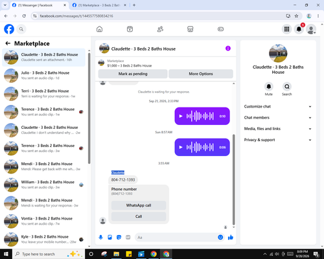
Task: Open File Explorer from the taskbar
Action: pyautogui.click(x=116, y=254)
